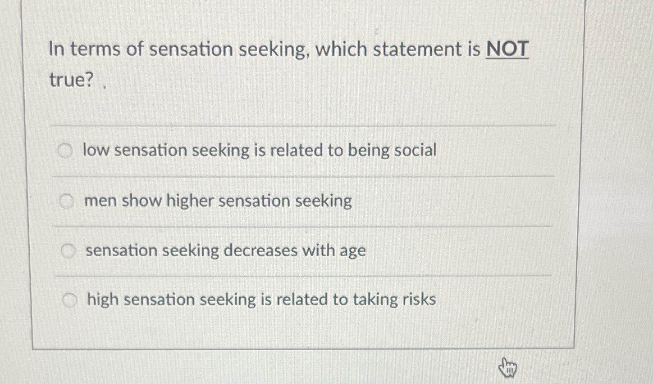Click the answer text 'high sensation seeking is related to taking risks'
This screenshot has width=653, height=384.
tap(260, 299)
